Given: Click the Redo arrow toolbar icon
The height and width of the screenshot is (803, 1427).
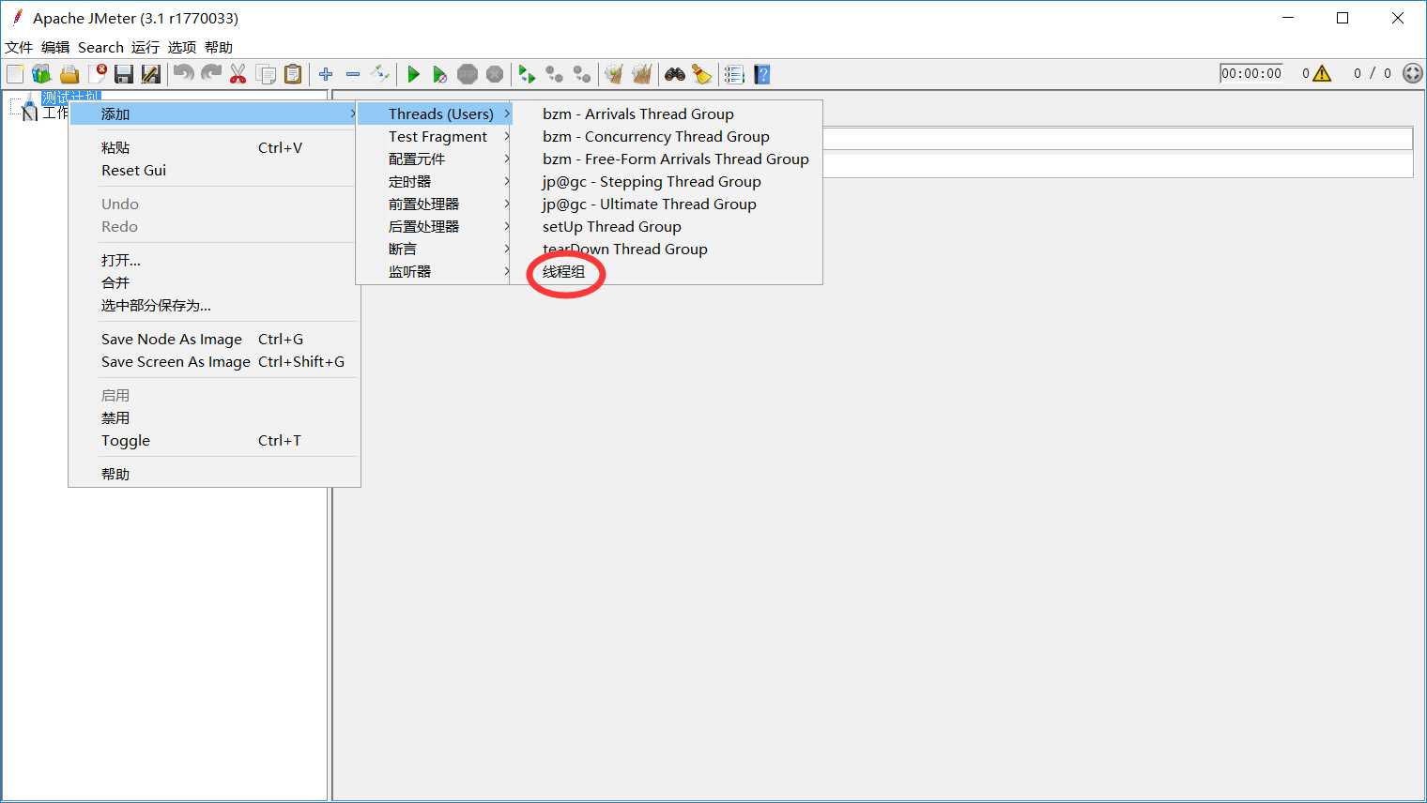Looking at the screenshot, I should pos(211,74).
